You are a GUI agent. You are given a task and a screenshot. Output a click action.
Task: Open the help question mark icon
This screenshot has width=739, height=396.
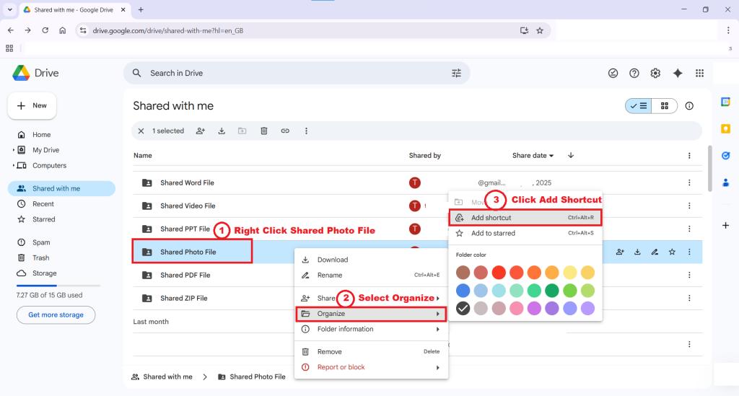[x=634, y=73]
